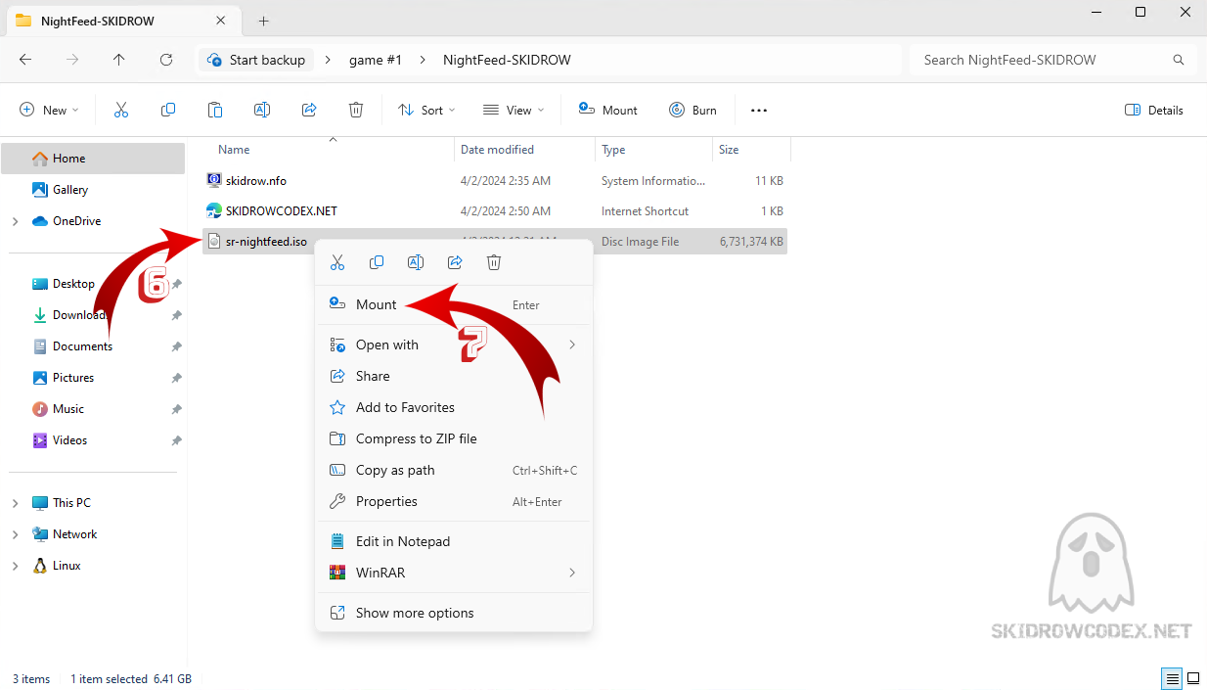Expand the Network tree node
Viewport: 1207px width, 690px height.
click(15, 534)
